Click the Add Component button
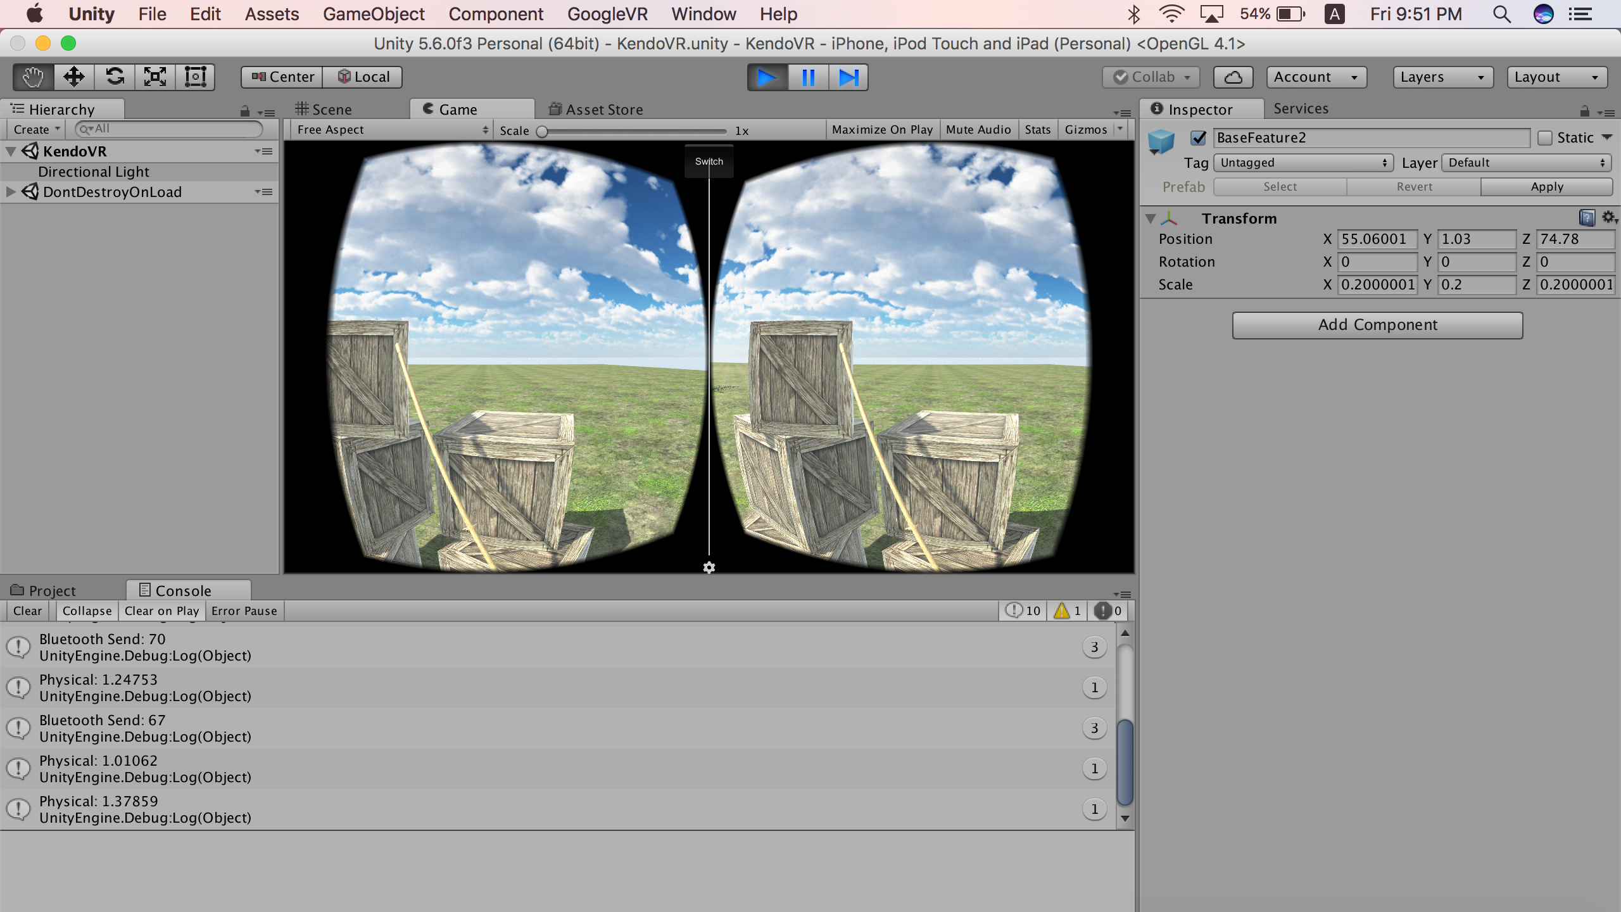The width and height of the screenshot is (1621, 912). pos(1377,325)
